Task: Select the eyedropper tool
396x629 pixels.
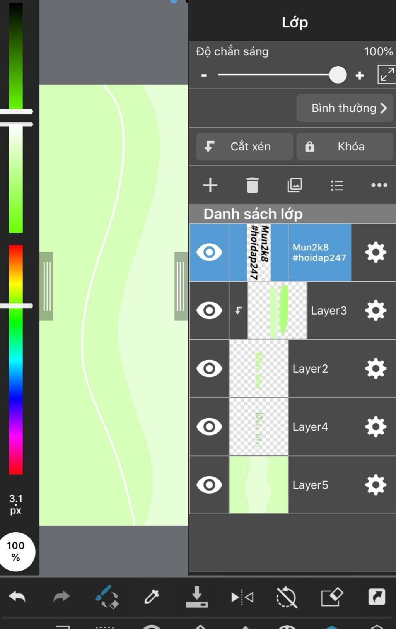Action: pyautogui.click(x=152, y=597)
